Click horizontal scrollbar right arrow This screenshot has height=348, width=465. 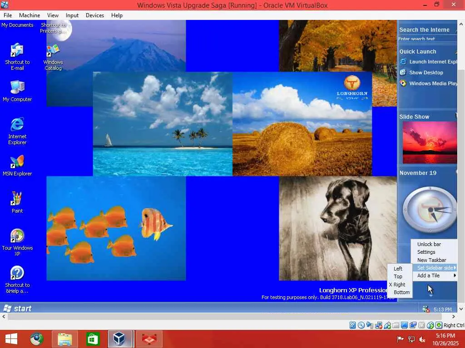[x=454, y=316]
